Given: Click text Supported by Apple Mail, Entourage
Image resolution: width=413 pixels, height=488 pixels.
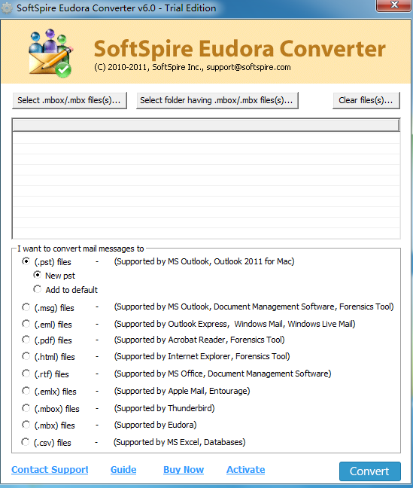Looking at the screenshot, I should tap(182, 391).
